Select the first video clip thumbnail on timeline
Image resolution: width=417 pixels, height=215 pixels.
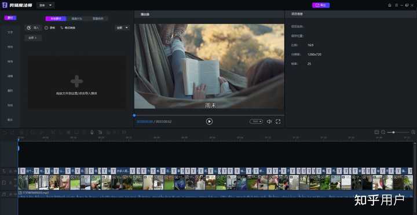point(23,183)
